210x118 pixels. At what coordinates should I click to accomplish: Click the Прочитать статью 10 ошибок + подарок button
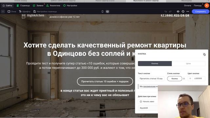(x=105, y=81)
